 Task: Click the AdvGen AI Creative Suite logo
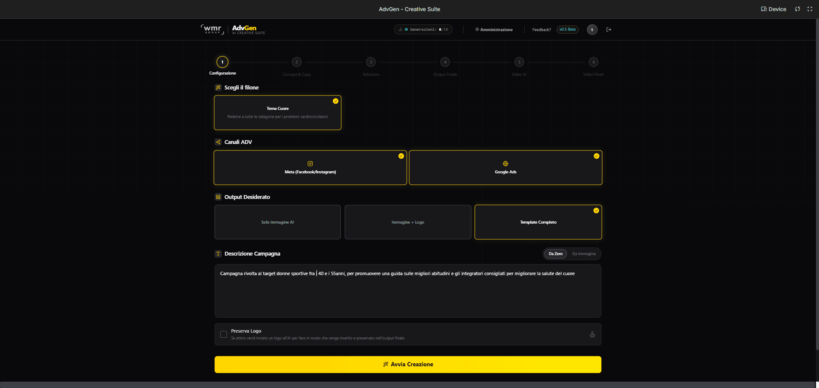[x=248, y=29]
